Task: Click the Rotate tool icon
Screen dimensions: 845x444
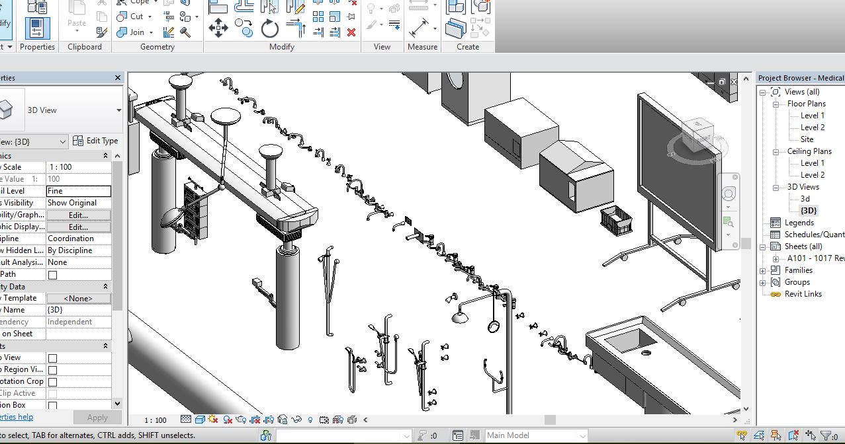Action: [269, 28]
